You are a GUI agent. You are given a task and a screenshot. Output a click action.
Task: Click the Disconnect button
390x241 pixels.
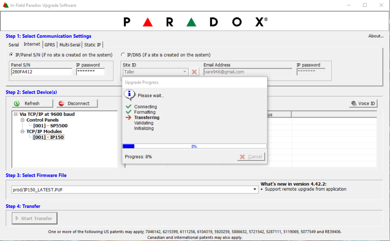(x=77, y=103)
